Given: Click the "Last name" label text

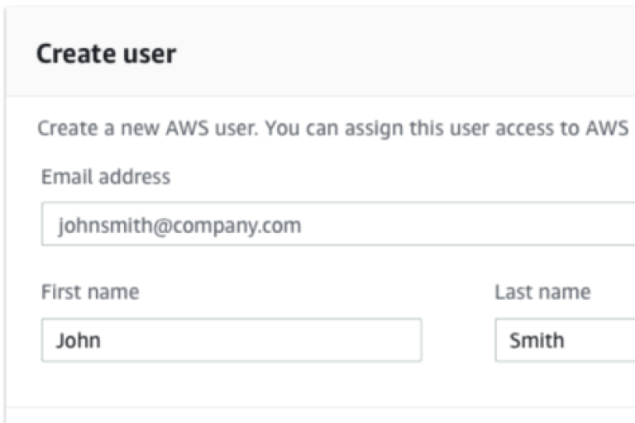Looking at the screenshot, I should click(x=542, y=292).
